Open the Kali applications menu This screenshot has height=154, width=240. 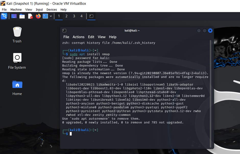4,16
